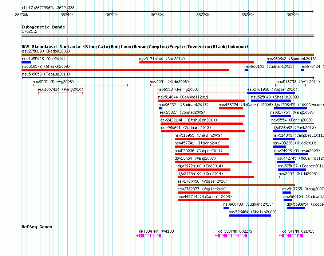The image size is (324, 256).
Task: Select the brown esv2760456 complex variant bar
Action: tap(236, 185)
